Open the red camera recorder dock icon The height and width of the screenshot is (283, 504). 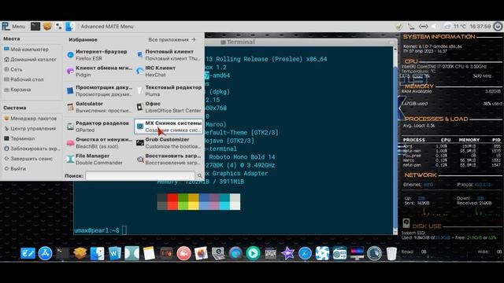tap(183, 253)
